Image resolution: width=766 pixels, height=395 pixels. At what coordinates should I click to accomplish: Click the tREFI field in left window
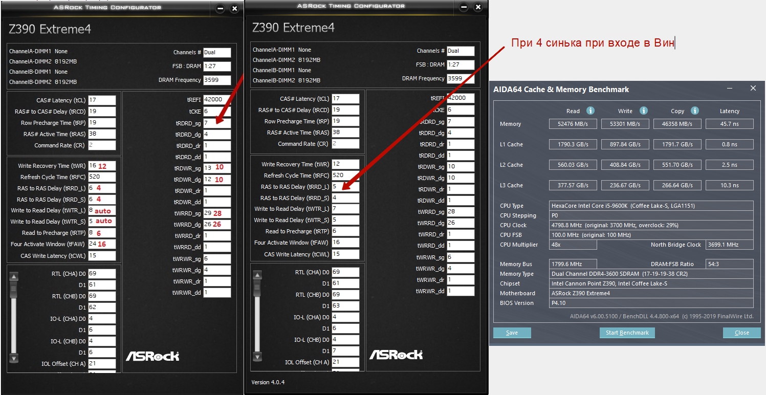click(217, 100)
